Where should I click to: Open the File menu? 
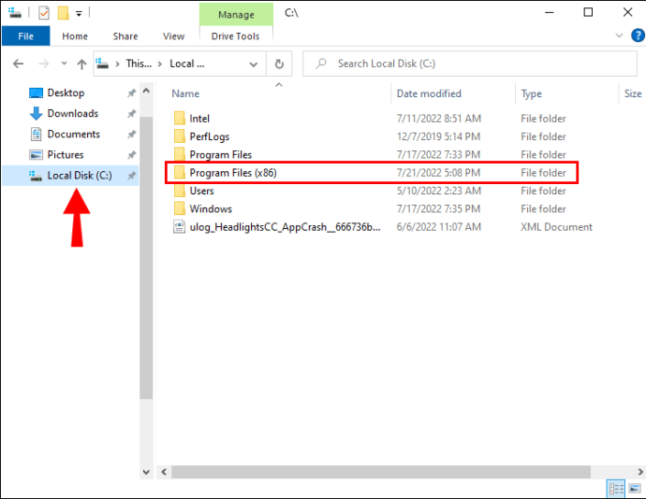click(25, 36)
